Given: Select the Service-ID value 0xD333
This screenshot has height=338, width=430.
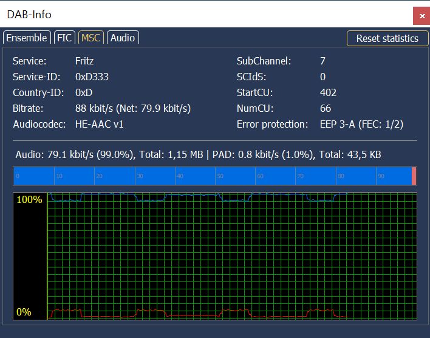Looking at the screenshot, I should (x=92, y=77).
